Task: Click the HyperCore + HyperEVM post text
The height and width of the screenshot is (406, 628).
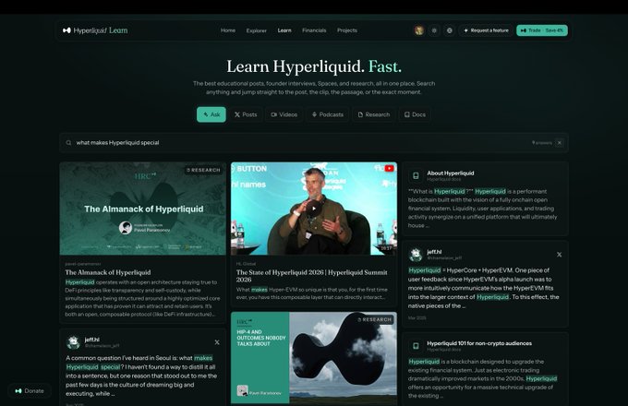Action: click(483, 288)
